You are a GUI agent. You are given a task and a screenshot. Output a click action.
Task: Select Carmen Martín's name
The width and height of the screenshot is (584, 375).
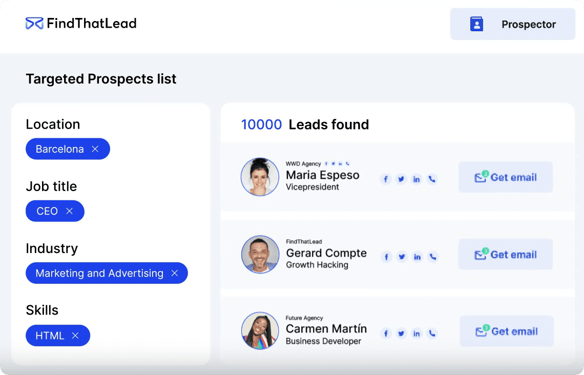click(326, 329)
